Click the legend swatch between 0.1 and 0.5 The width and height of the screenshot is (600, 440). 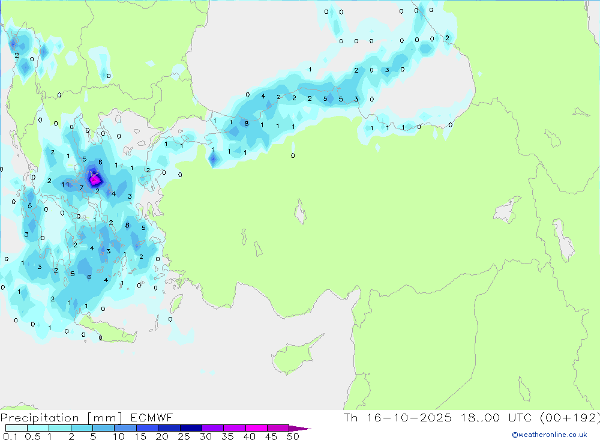pyautogui.click(x=16, y=428)
